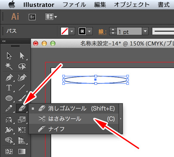Open the arrange documents dropdown
Viewport: 174px width, 157px height.
pos(51,17)
